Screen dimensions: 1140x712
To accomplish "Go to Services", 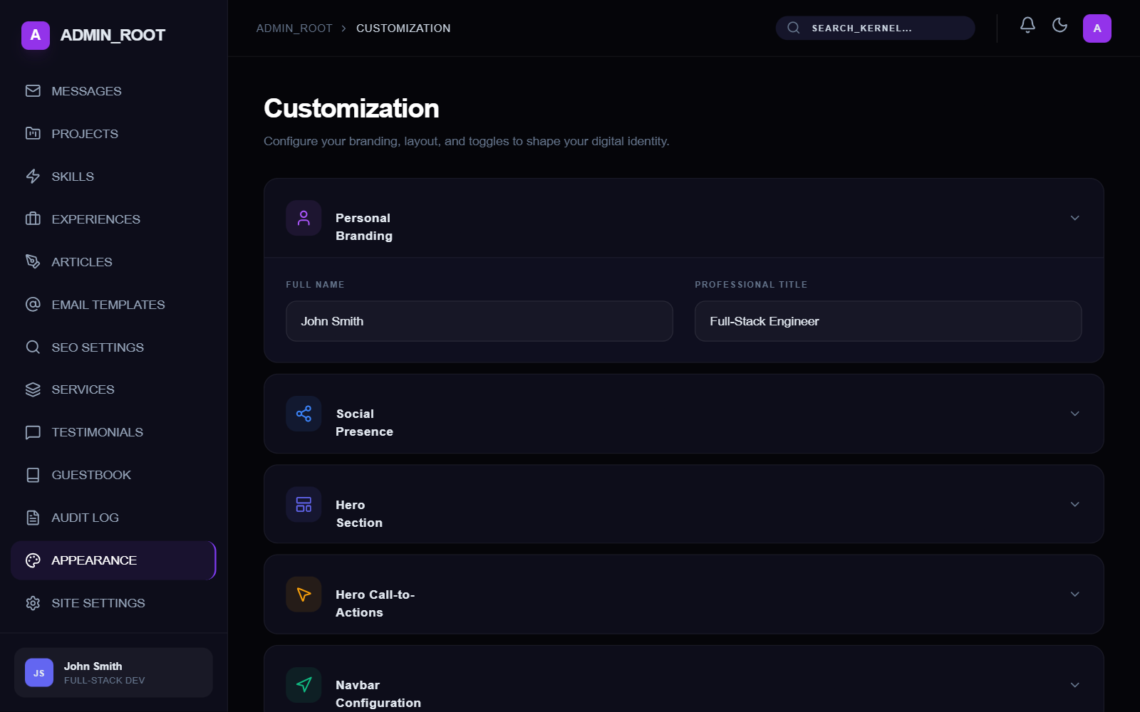I will [x=113, y=389].
